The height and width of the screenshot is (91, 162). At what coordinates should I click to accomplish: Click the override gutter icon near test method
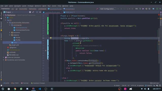click(46, 51)
